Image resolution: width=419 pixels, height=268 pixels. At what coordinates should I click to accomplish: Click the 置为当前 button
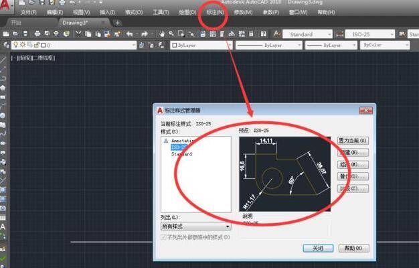pyautogui.click(x=353, y=141)
